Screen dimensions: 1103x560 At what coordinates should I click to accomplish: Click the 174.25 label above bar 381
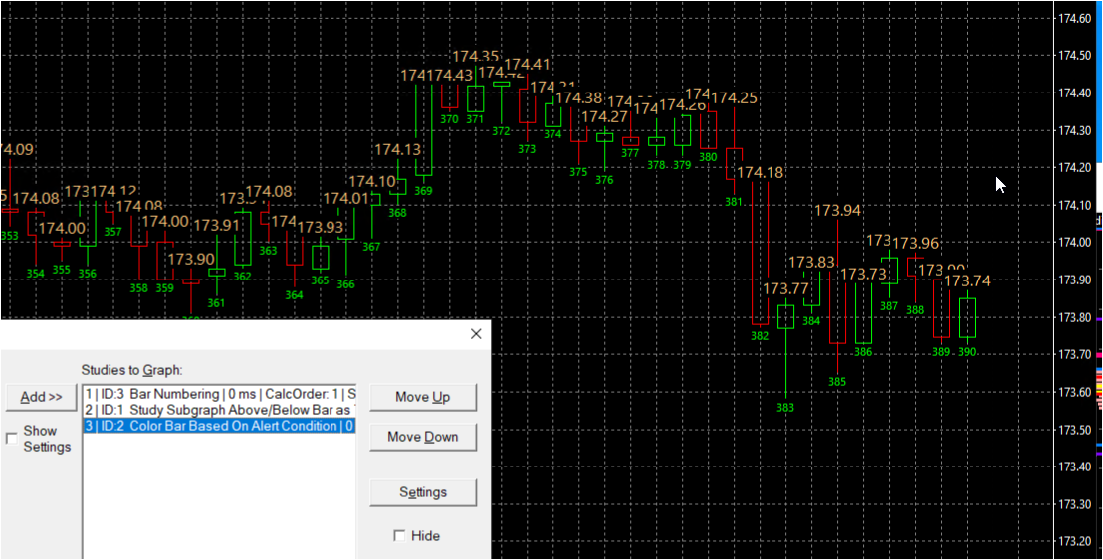[735, 98]
